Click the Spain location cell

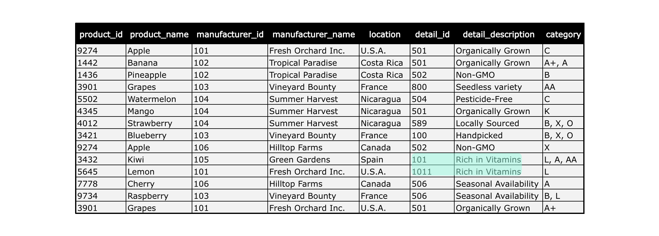(x=385, y=159)
